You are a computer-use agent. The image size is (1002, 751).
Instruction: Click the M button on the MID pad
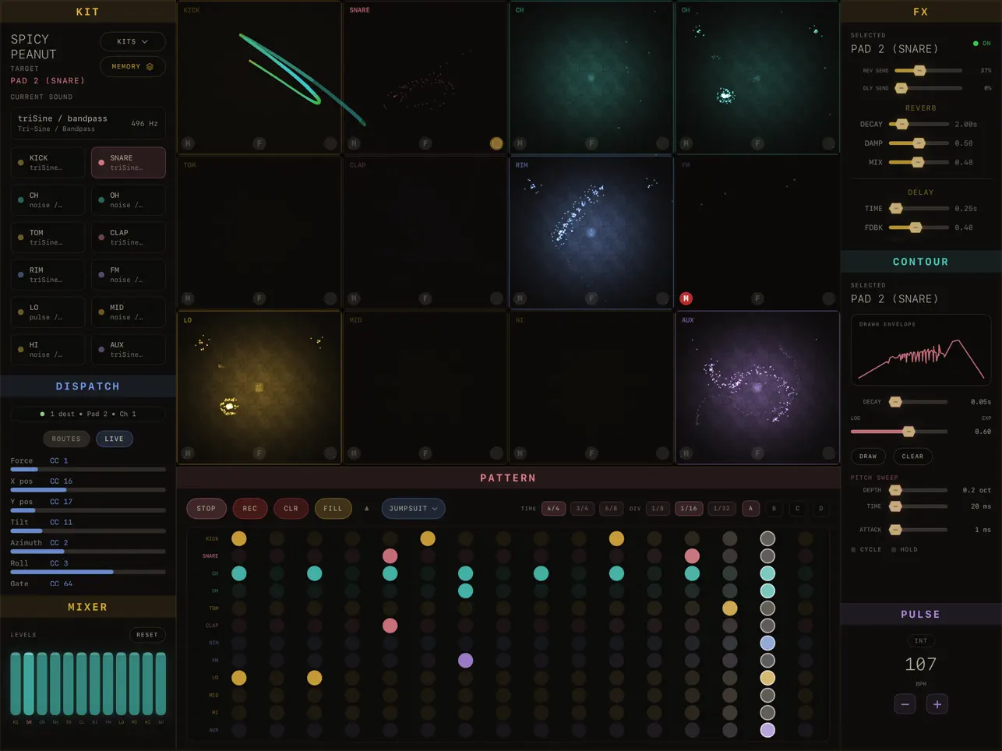[354, 453]
